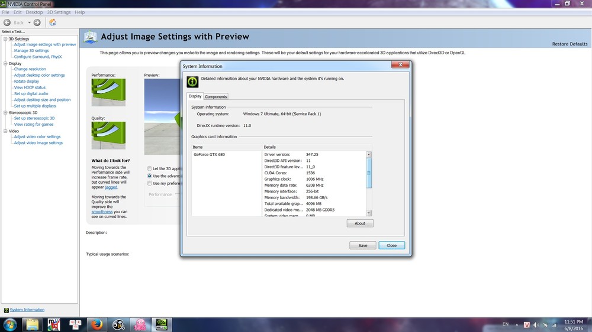Open Adjust video color settings
This screenshot has width=592, height=332.
[x=37, y=136]
